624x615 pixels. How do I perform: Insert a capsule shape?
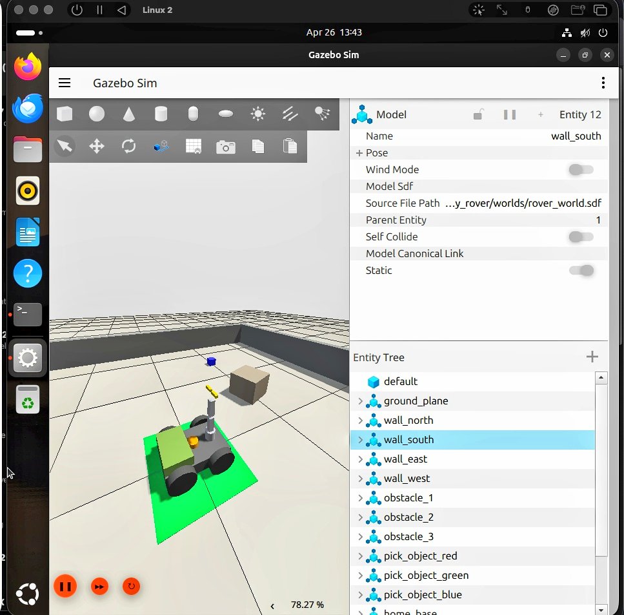click(x=193, y=114)
